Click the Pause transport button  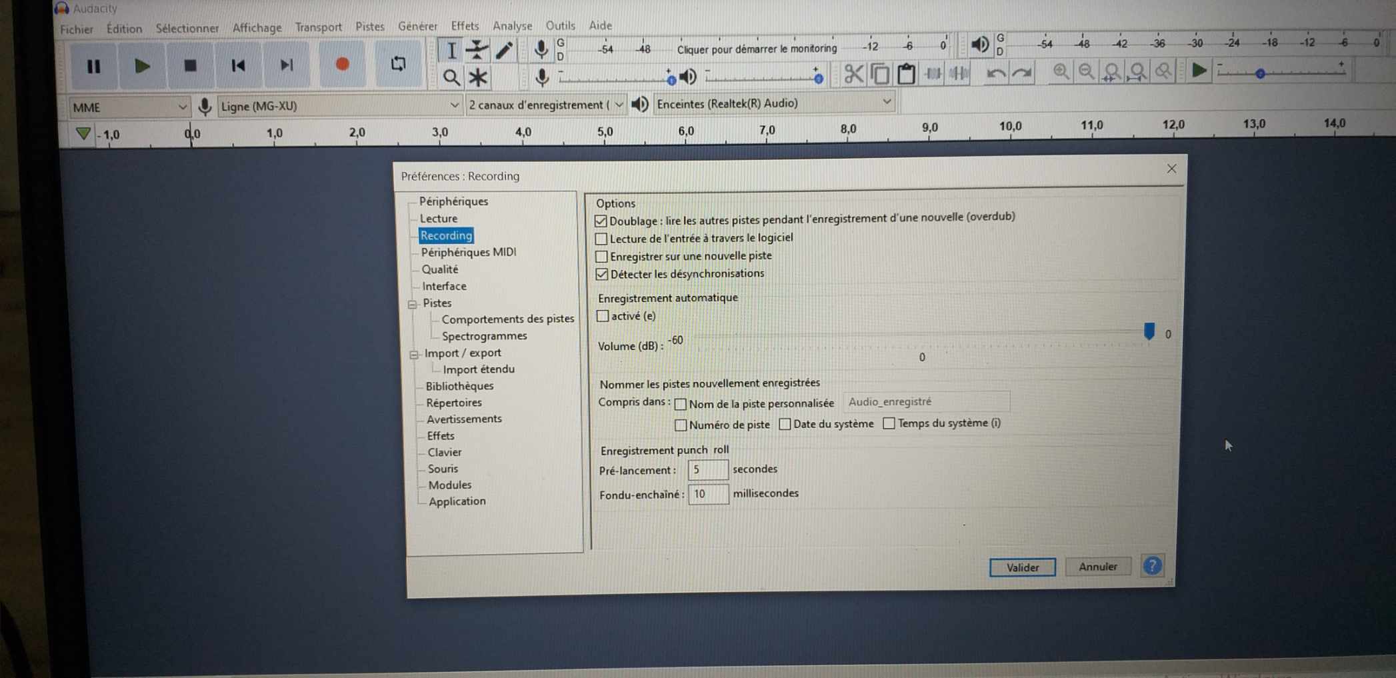93,66
